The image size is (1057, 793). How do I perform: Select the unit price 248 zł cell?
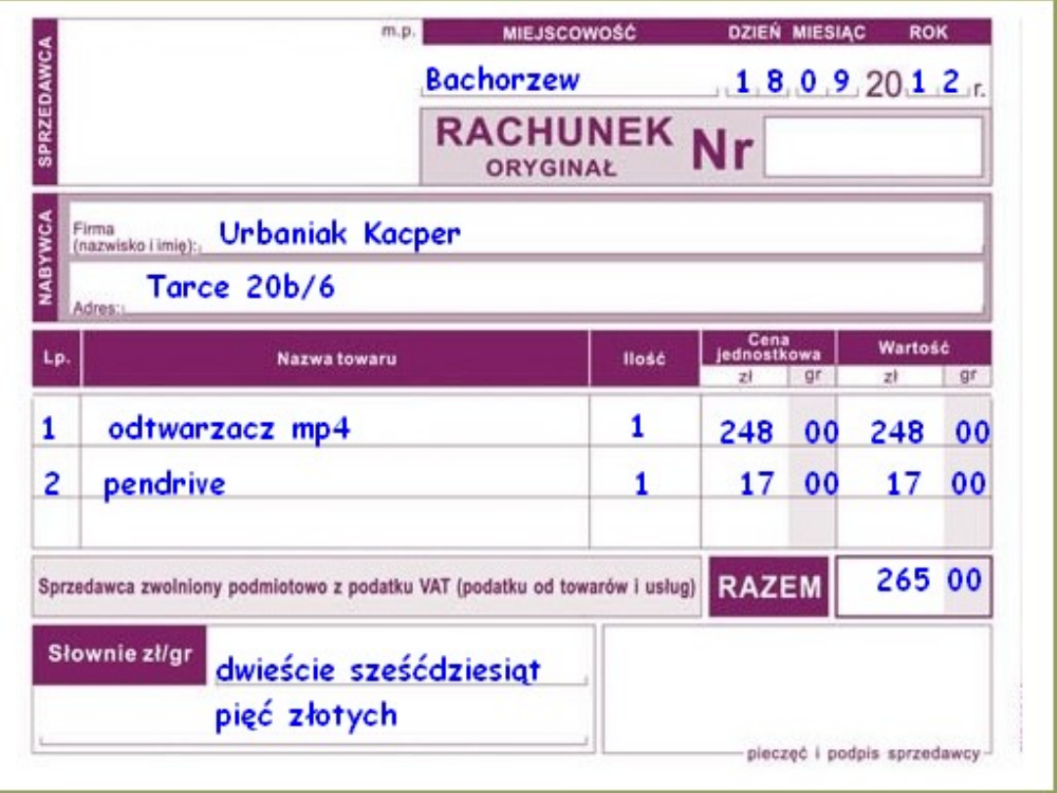pos(746,431)
